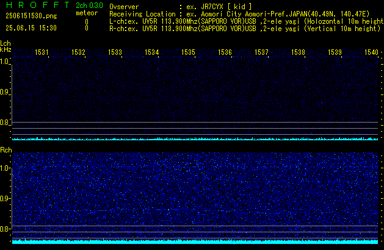Click the '2ch 0.3.0' version label
384x250 pixels.
tap(89, 5)
